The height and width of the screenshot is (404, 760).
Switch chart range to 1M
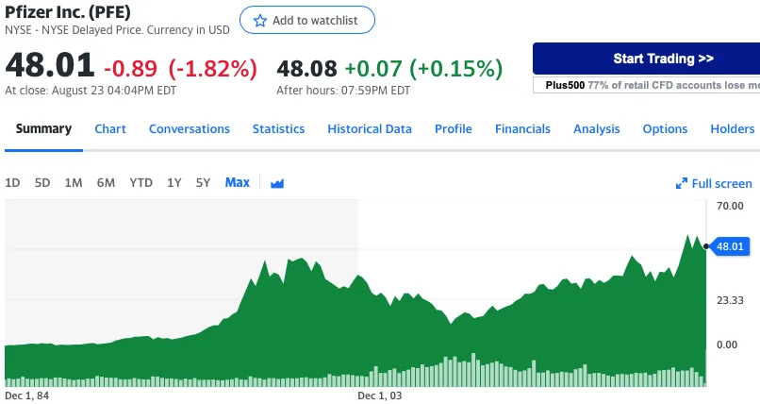74,183
